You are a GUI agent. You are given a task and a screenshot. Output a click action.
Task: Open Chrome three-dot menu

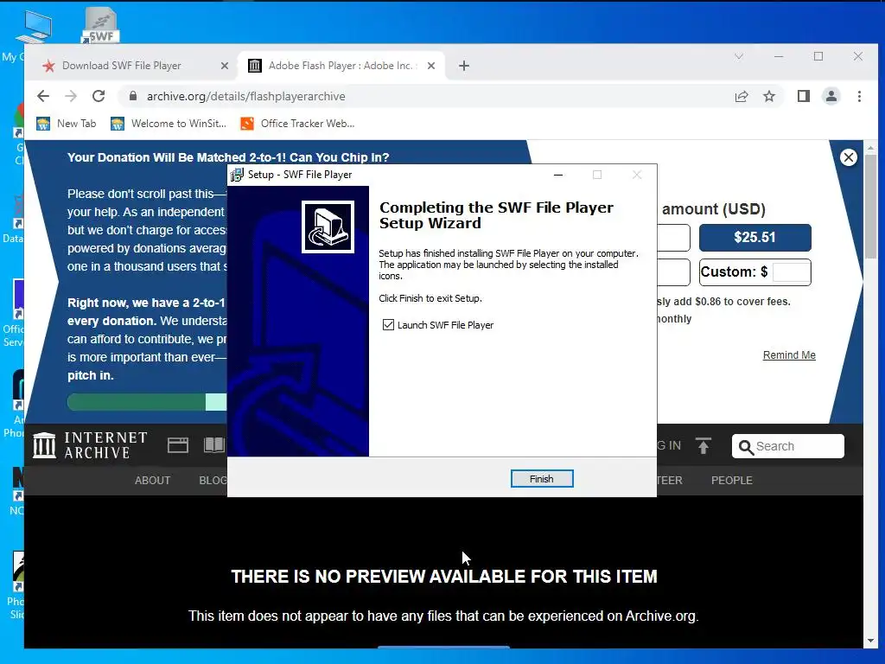click(x=859, y=97)
